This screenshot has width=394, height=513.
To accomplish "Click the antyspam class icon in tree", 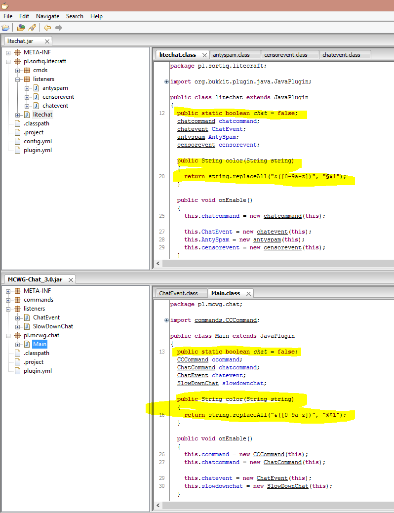I will 37,88.
